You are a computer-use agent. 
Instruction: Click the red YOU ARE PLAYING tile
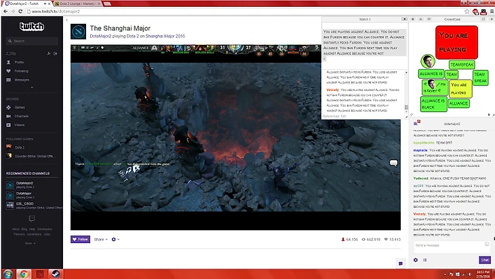456,42
